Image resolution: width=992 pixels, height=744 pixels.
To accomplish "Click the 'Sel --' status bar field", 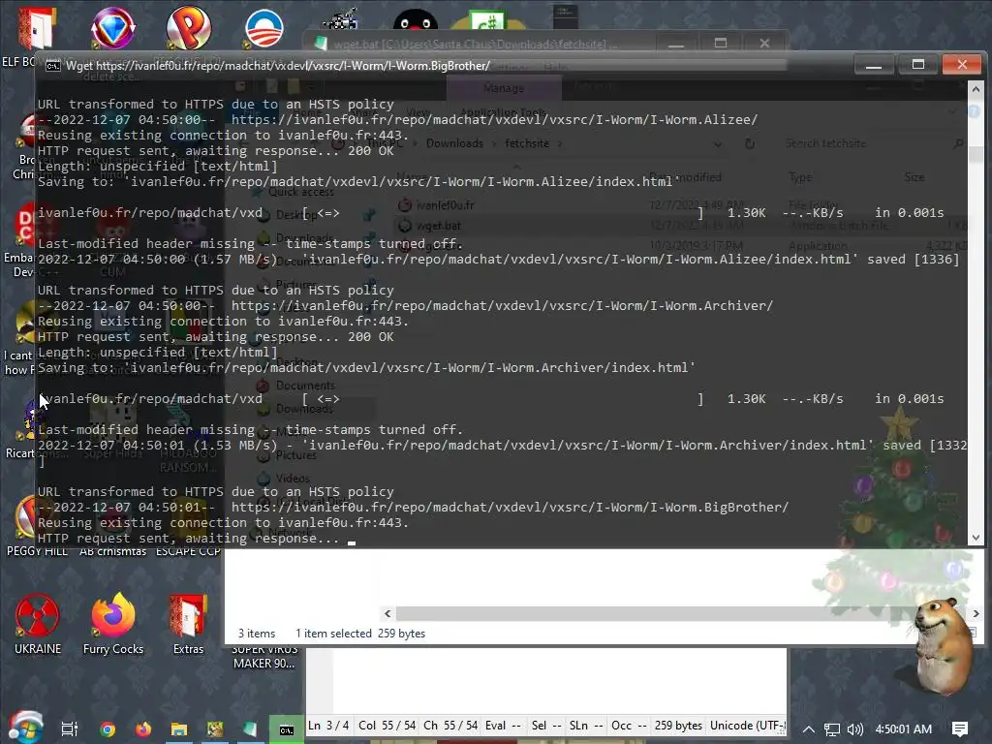I will [546, 726].
